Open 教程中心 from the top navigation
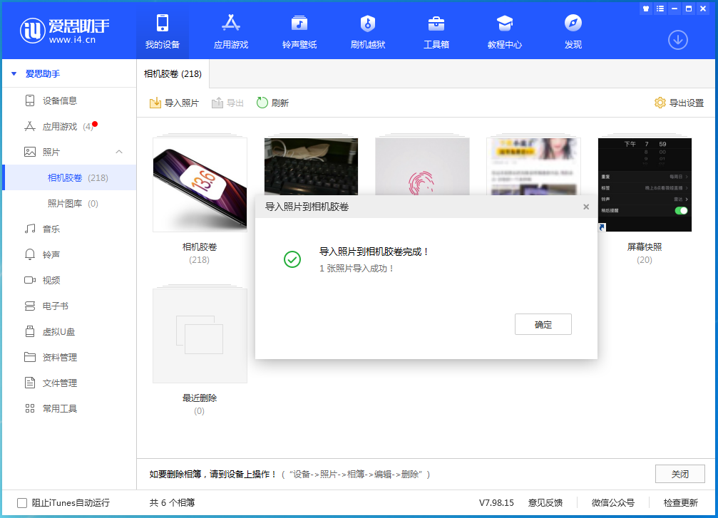718x518 pixels. (504, 31)
